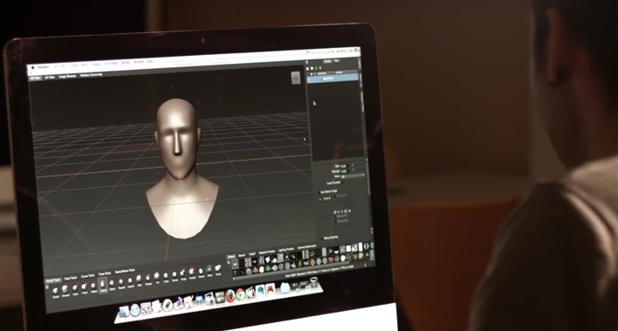Image resolution: width=618 pixels, height=331 pixels.
Task: Open the Select/Move Tools tray tab
Action: (125, 271)
